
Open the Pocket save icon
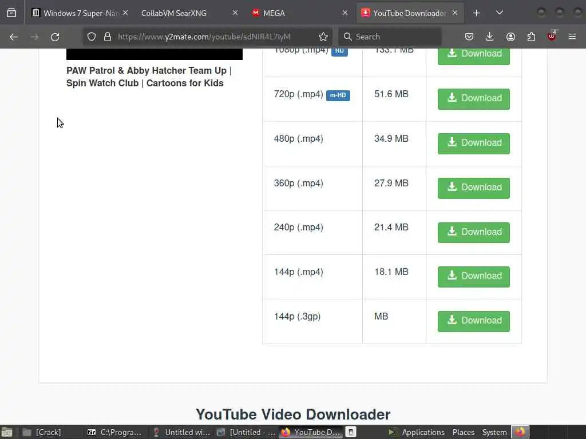click(469, 37)
